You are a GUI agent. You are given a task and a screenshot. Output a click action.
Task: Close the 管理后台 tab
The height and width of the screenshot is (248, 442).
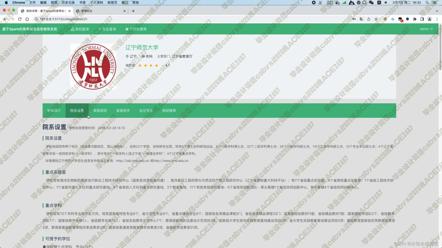click(x=125, y=11)
